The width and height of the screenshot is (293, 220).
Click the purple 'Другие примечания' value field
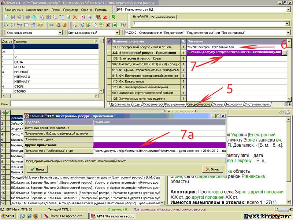pyautogui.click(x=159, y=145)
